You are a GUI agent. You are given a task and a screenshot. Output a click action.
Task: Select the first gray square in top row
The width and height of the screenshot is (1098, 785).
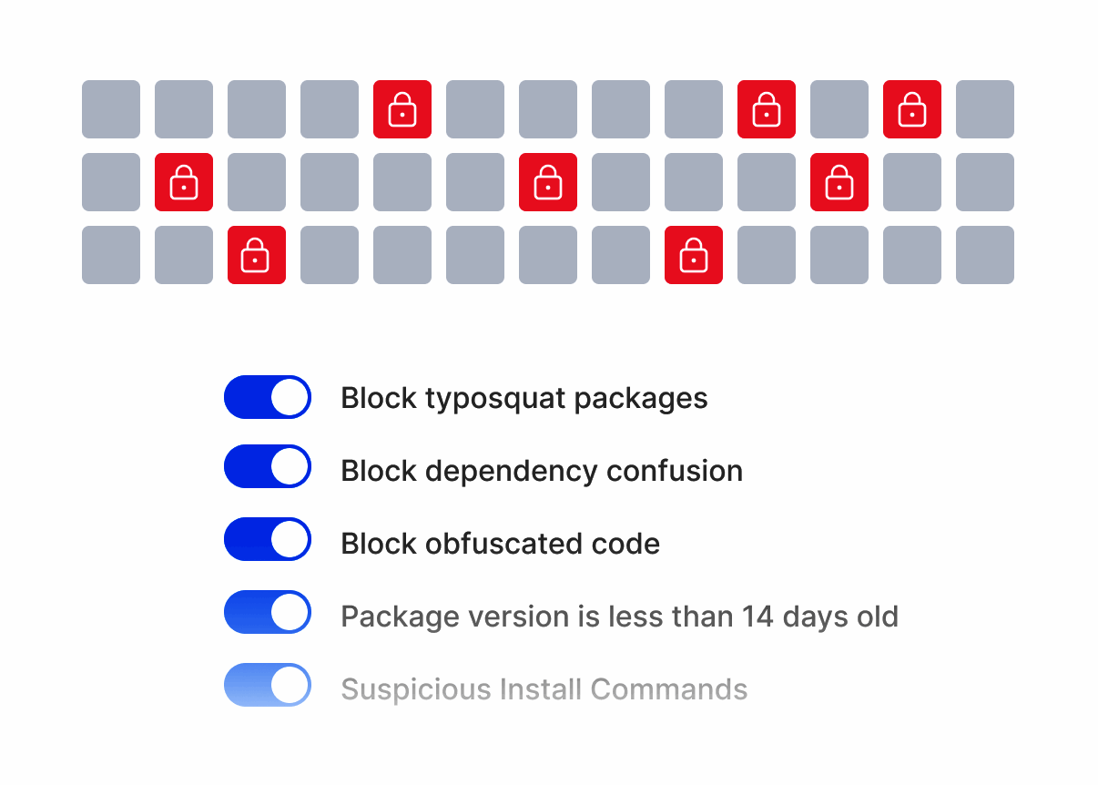(x=111, y=109)
